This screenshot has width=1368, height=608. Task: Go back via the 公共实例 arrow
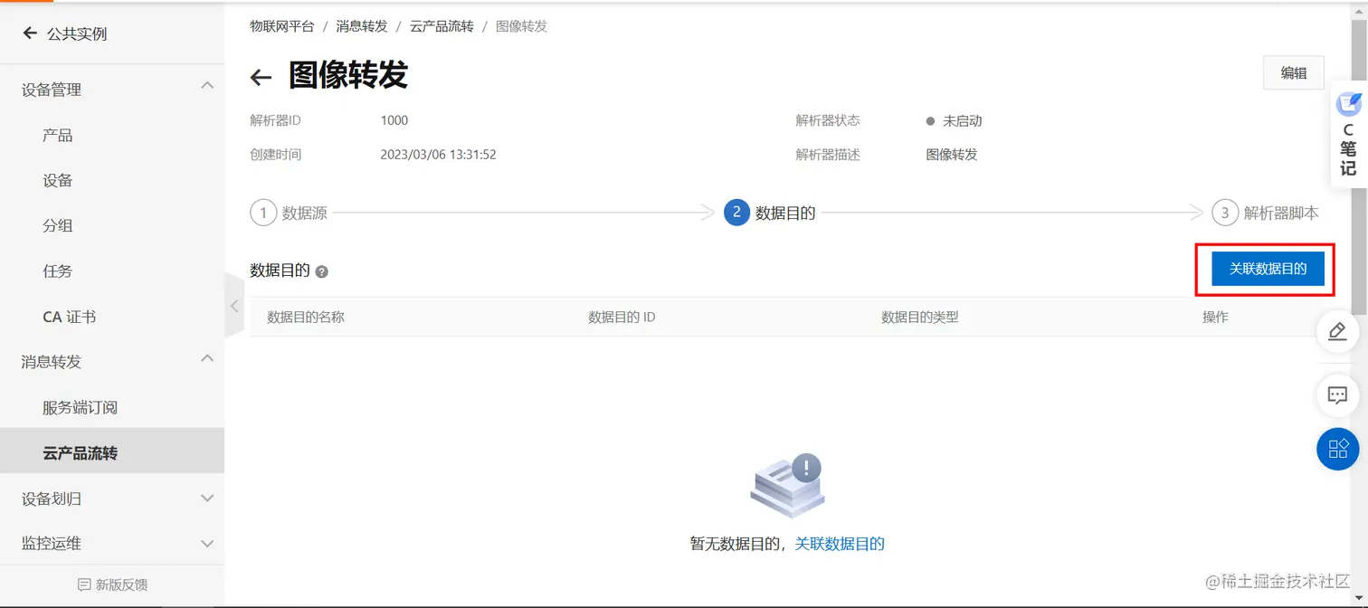(x=30, y=33)
